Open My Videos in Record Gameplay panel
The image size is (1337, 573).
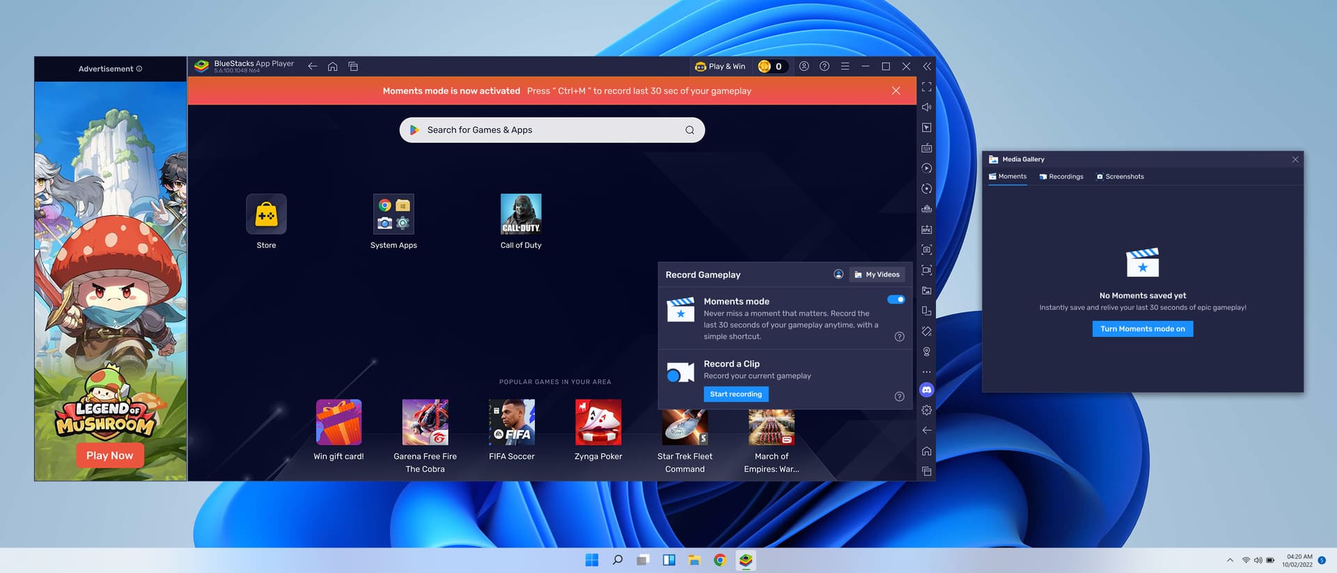pyautogui.click(x=877, y=274)
